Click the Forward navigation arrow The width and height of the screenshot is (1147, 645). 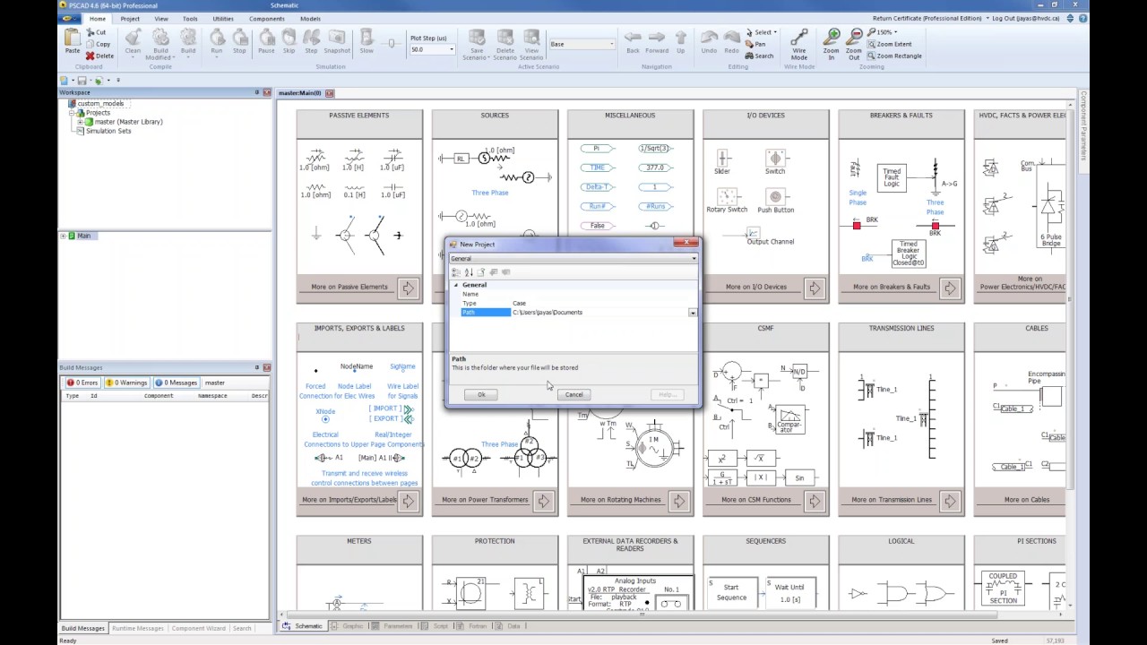click(x=657, y=38)
